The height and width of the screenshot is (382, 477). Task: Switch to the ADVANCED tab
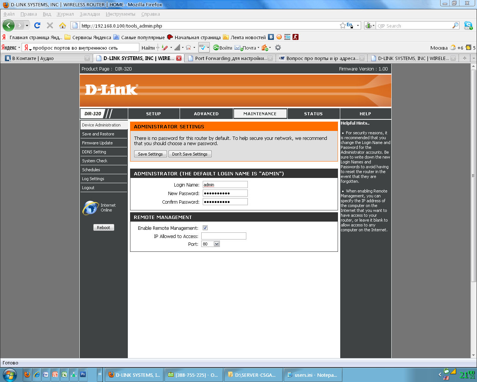(206, 114)
